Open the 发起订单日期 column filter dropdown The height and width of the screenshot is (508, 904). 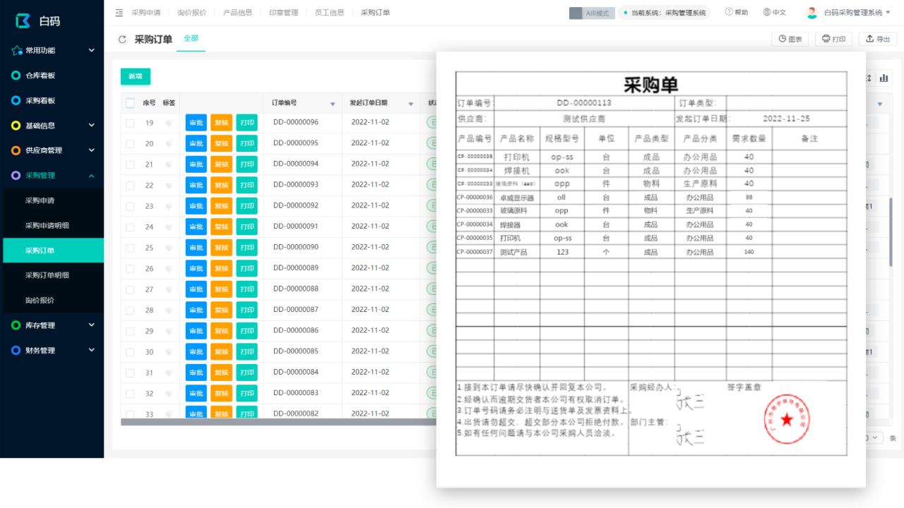coord(410,104)
